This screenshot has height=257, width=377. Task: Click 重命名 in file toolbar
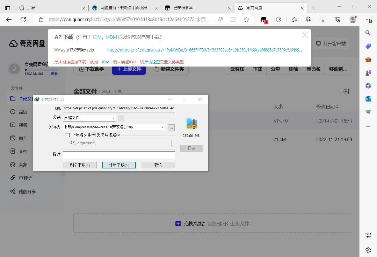pyautogui.click(x=313, y=69)
